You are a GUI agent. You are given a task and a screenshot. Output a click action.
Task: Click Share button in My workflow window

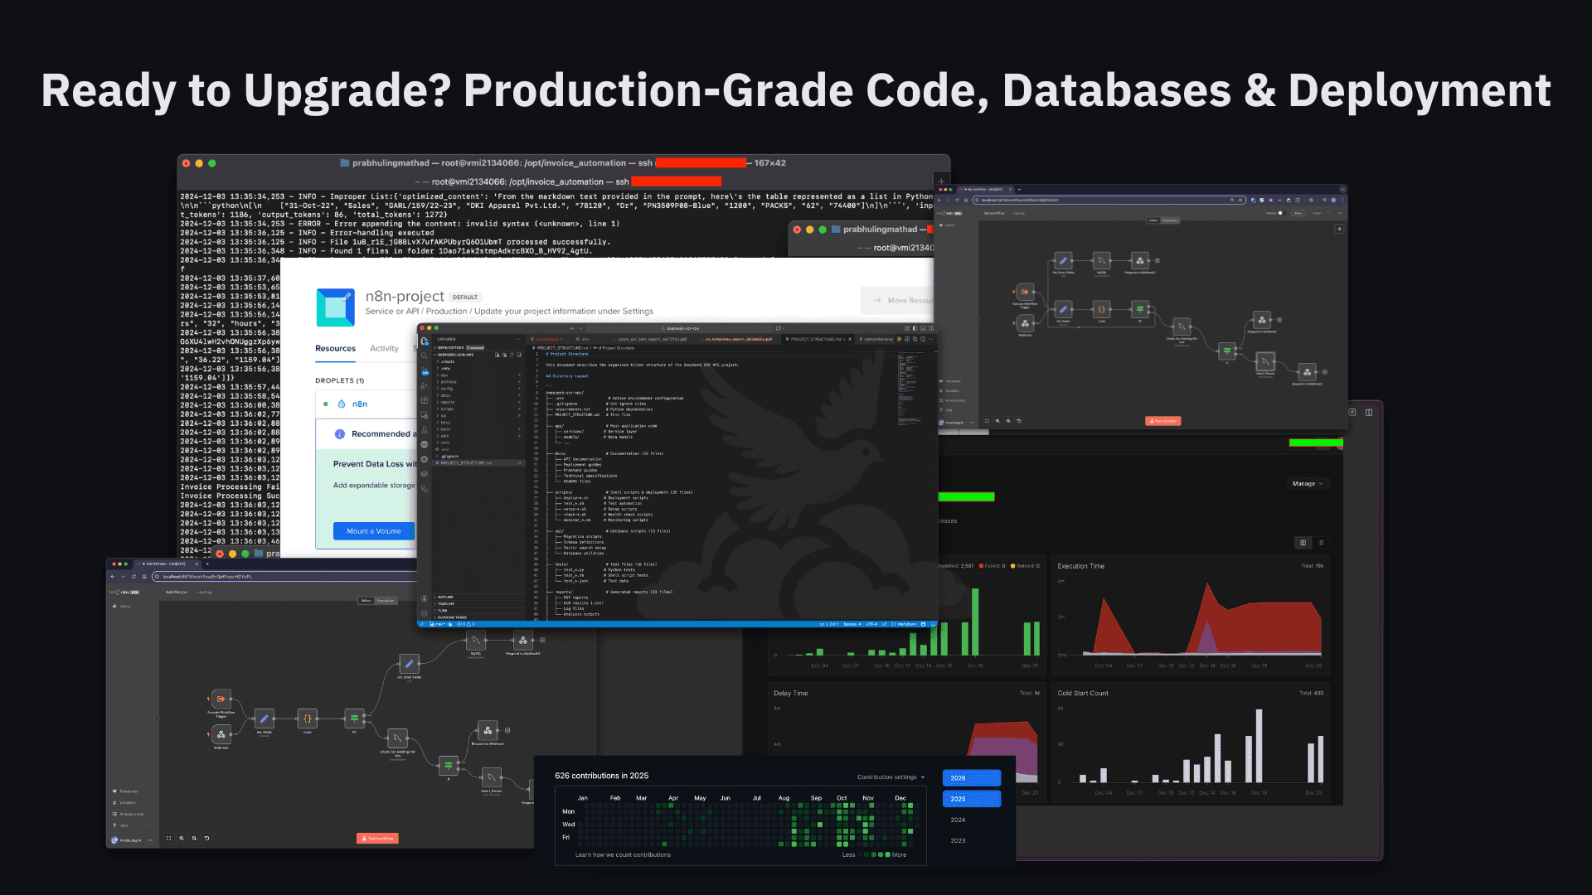point(1298,213)
